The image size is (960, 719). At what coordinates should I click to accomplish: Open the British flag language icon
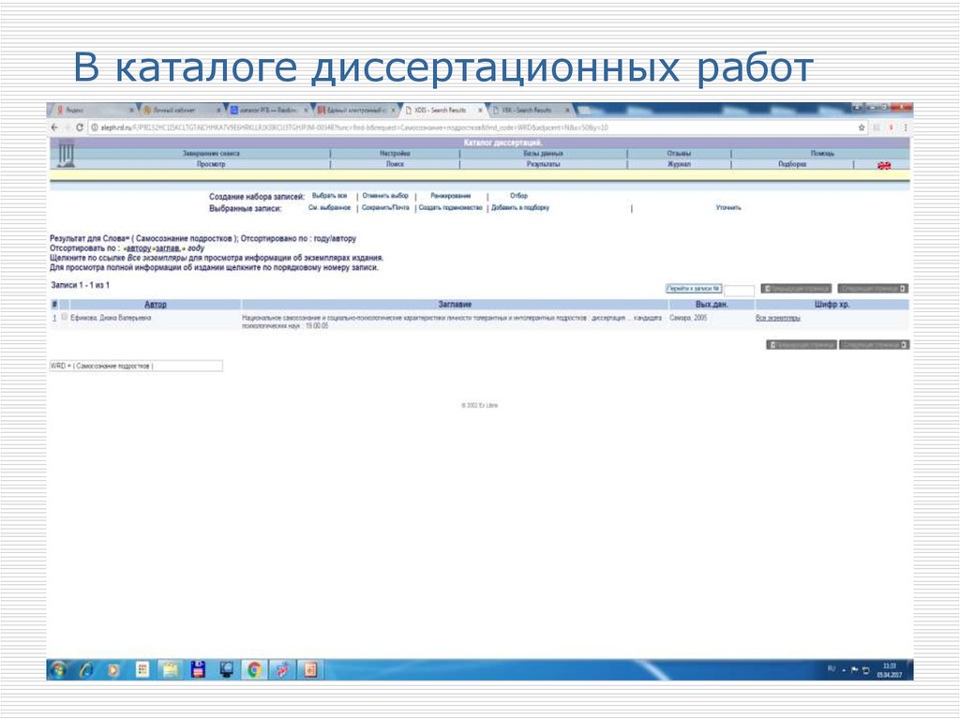point(882,166)
